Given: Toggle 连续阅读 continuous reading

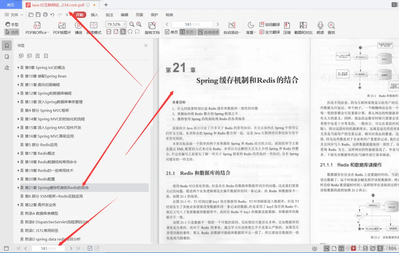Looking at the screenshot, I should (x=209, y=32).
